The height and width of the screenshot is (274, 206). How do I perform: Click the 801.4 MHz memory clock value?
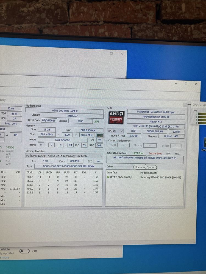coord(47,134)
